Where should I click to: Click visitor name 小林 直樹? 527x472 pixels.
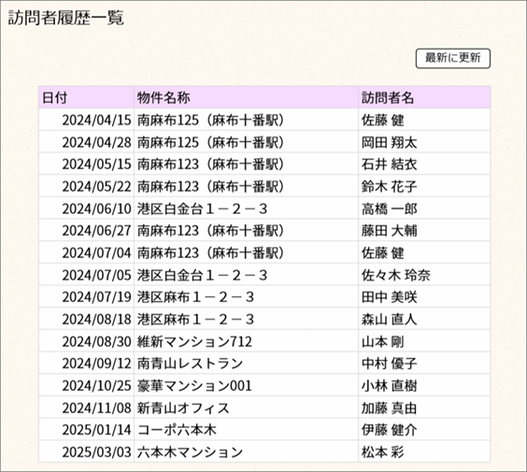390,386
